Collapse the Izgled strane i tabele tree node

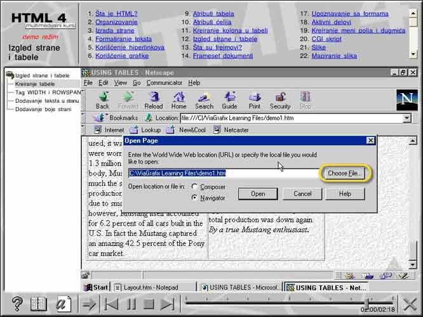(10, 75)
